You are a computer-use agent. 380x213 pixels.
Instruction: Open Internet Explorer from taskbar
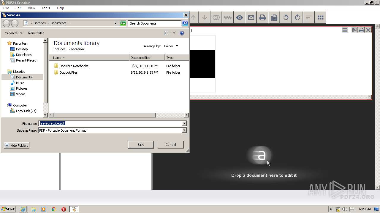[23, 209]
